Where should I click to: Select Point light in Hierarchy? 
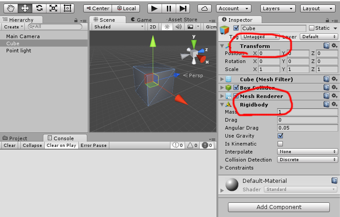pos(19,51)
